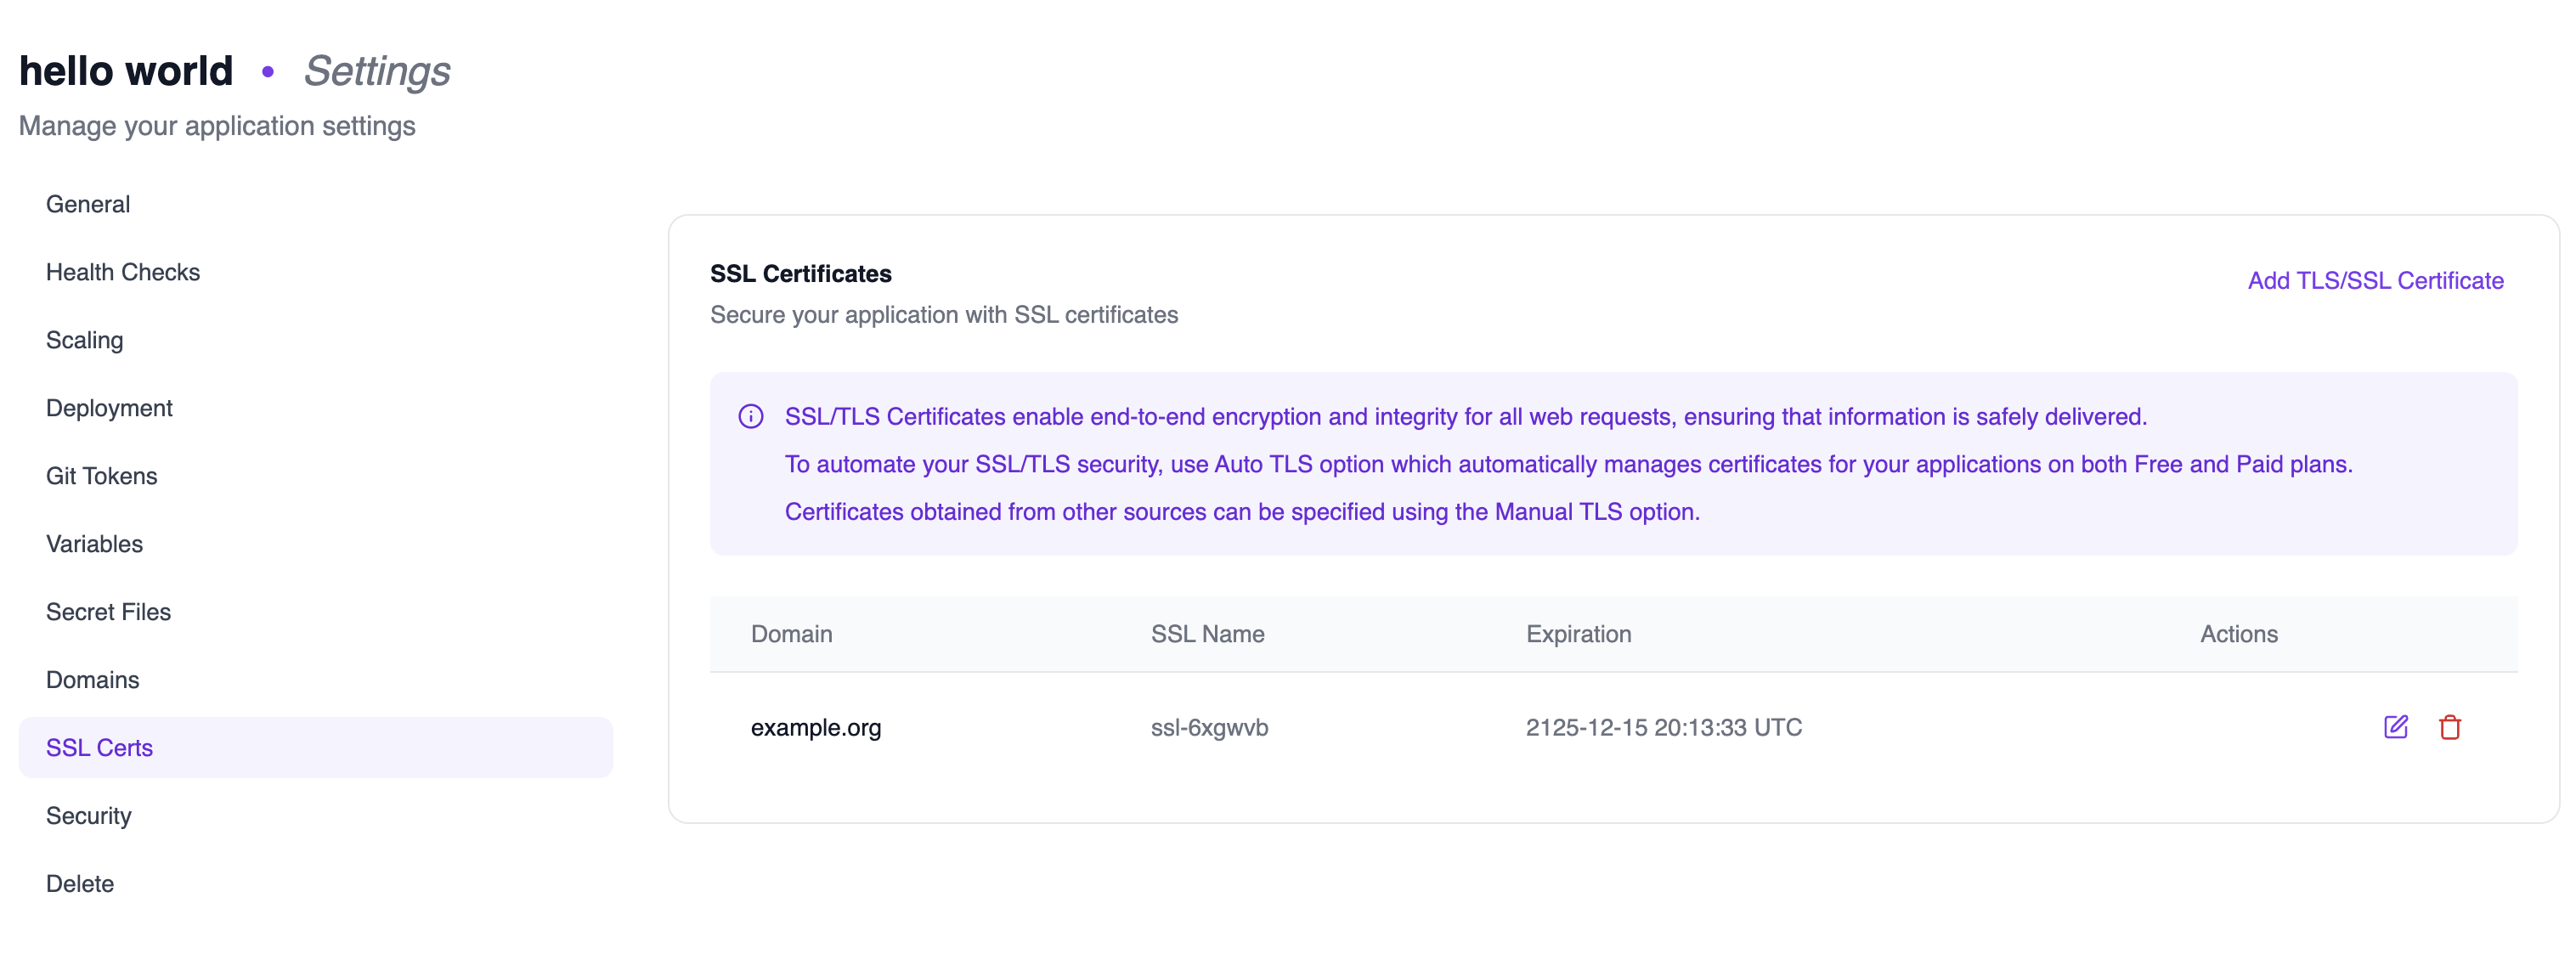Select the Variables menu item
The width and height of the screenshot is (2576, 965).
[95, 544]
